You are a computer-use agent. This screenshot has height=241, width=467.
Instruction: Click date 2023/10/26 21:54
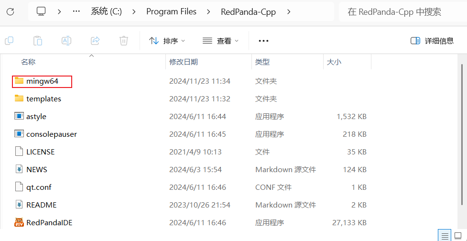click(x=200, y=205)
